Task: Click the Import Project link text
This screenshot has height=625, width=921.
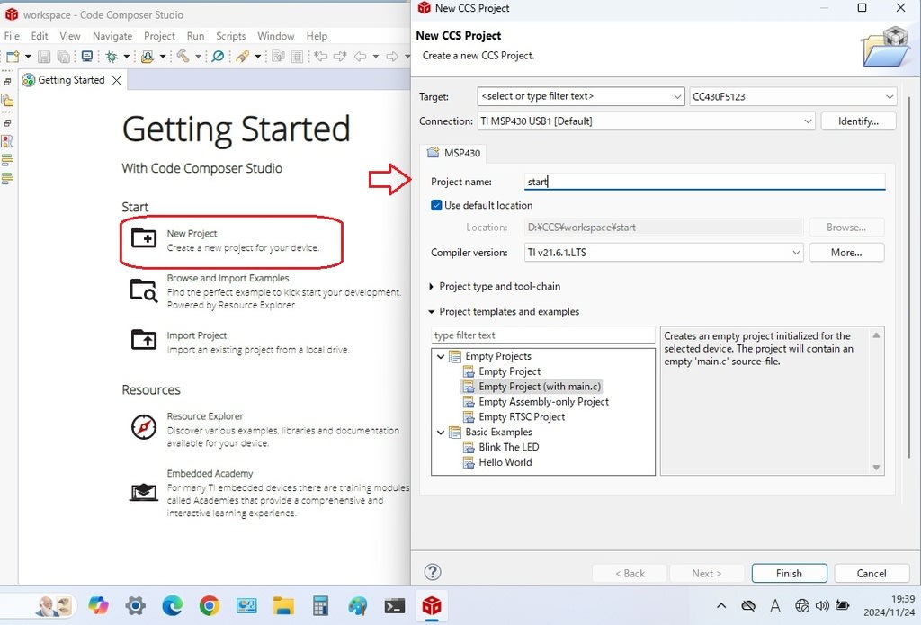Action: (196, 335)
